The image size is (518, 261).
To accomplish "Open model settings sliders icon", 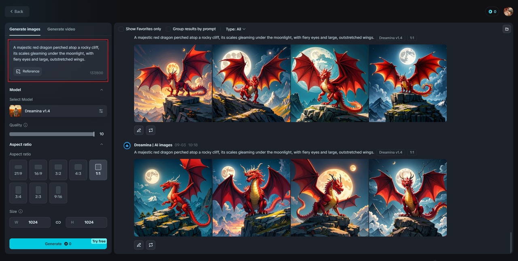I will 101,111.
